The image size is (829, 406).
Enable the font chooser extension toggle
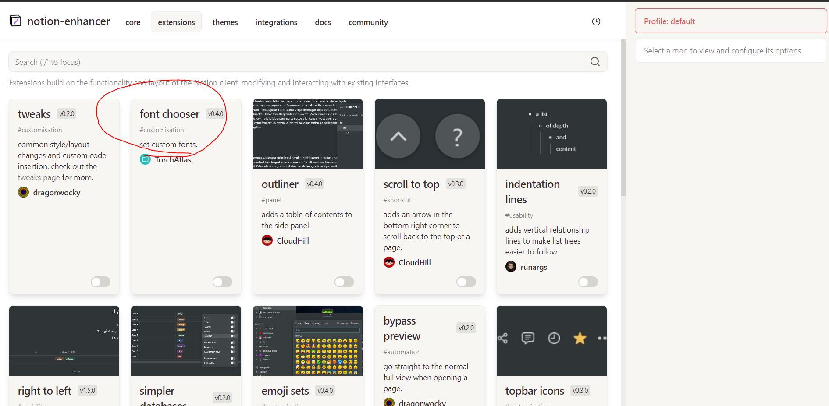coord(223,282)
